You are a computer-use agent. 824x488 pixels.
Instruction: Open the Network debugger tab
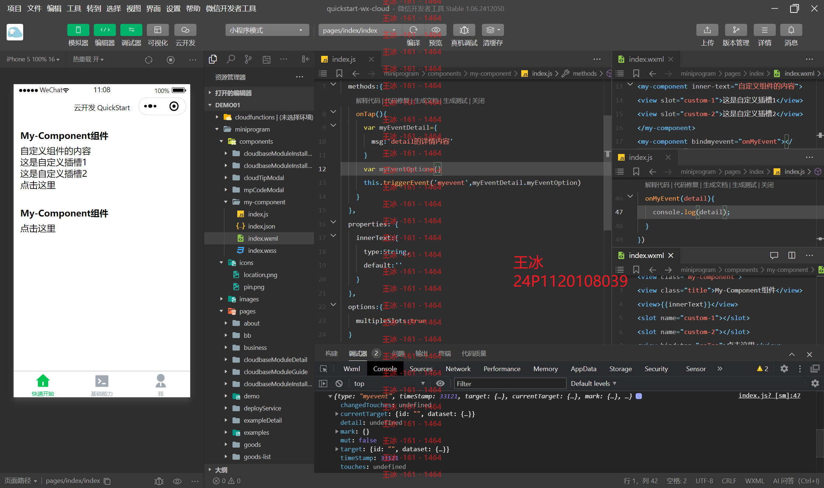458,369
